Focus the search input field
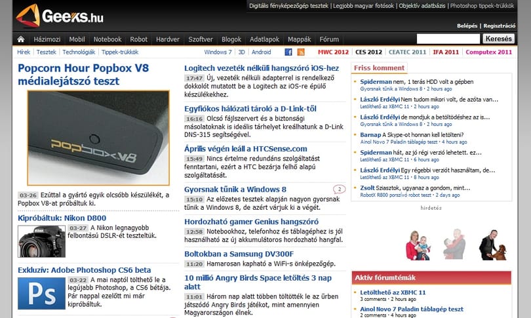 448,39
